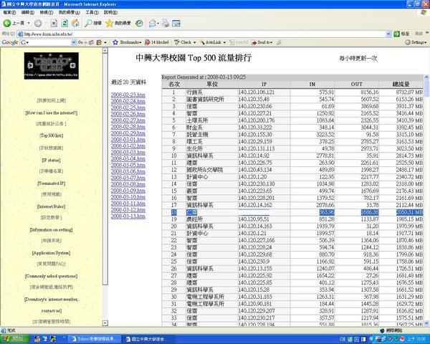Click the Edit page icon beside Print
Image resolution: width=430 pixels, height=344 pixels.
click(x=176, y=24)
